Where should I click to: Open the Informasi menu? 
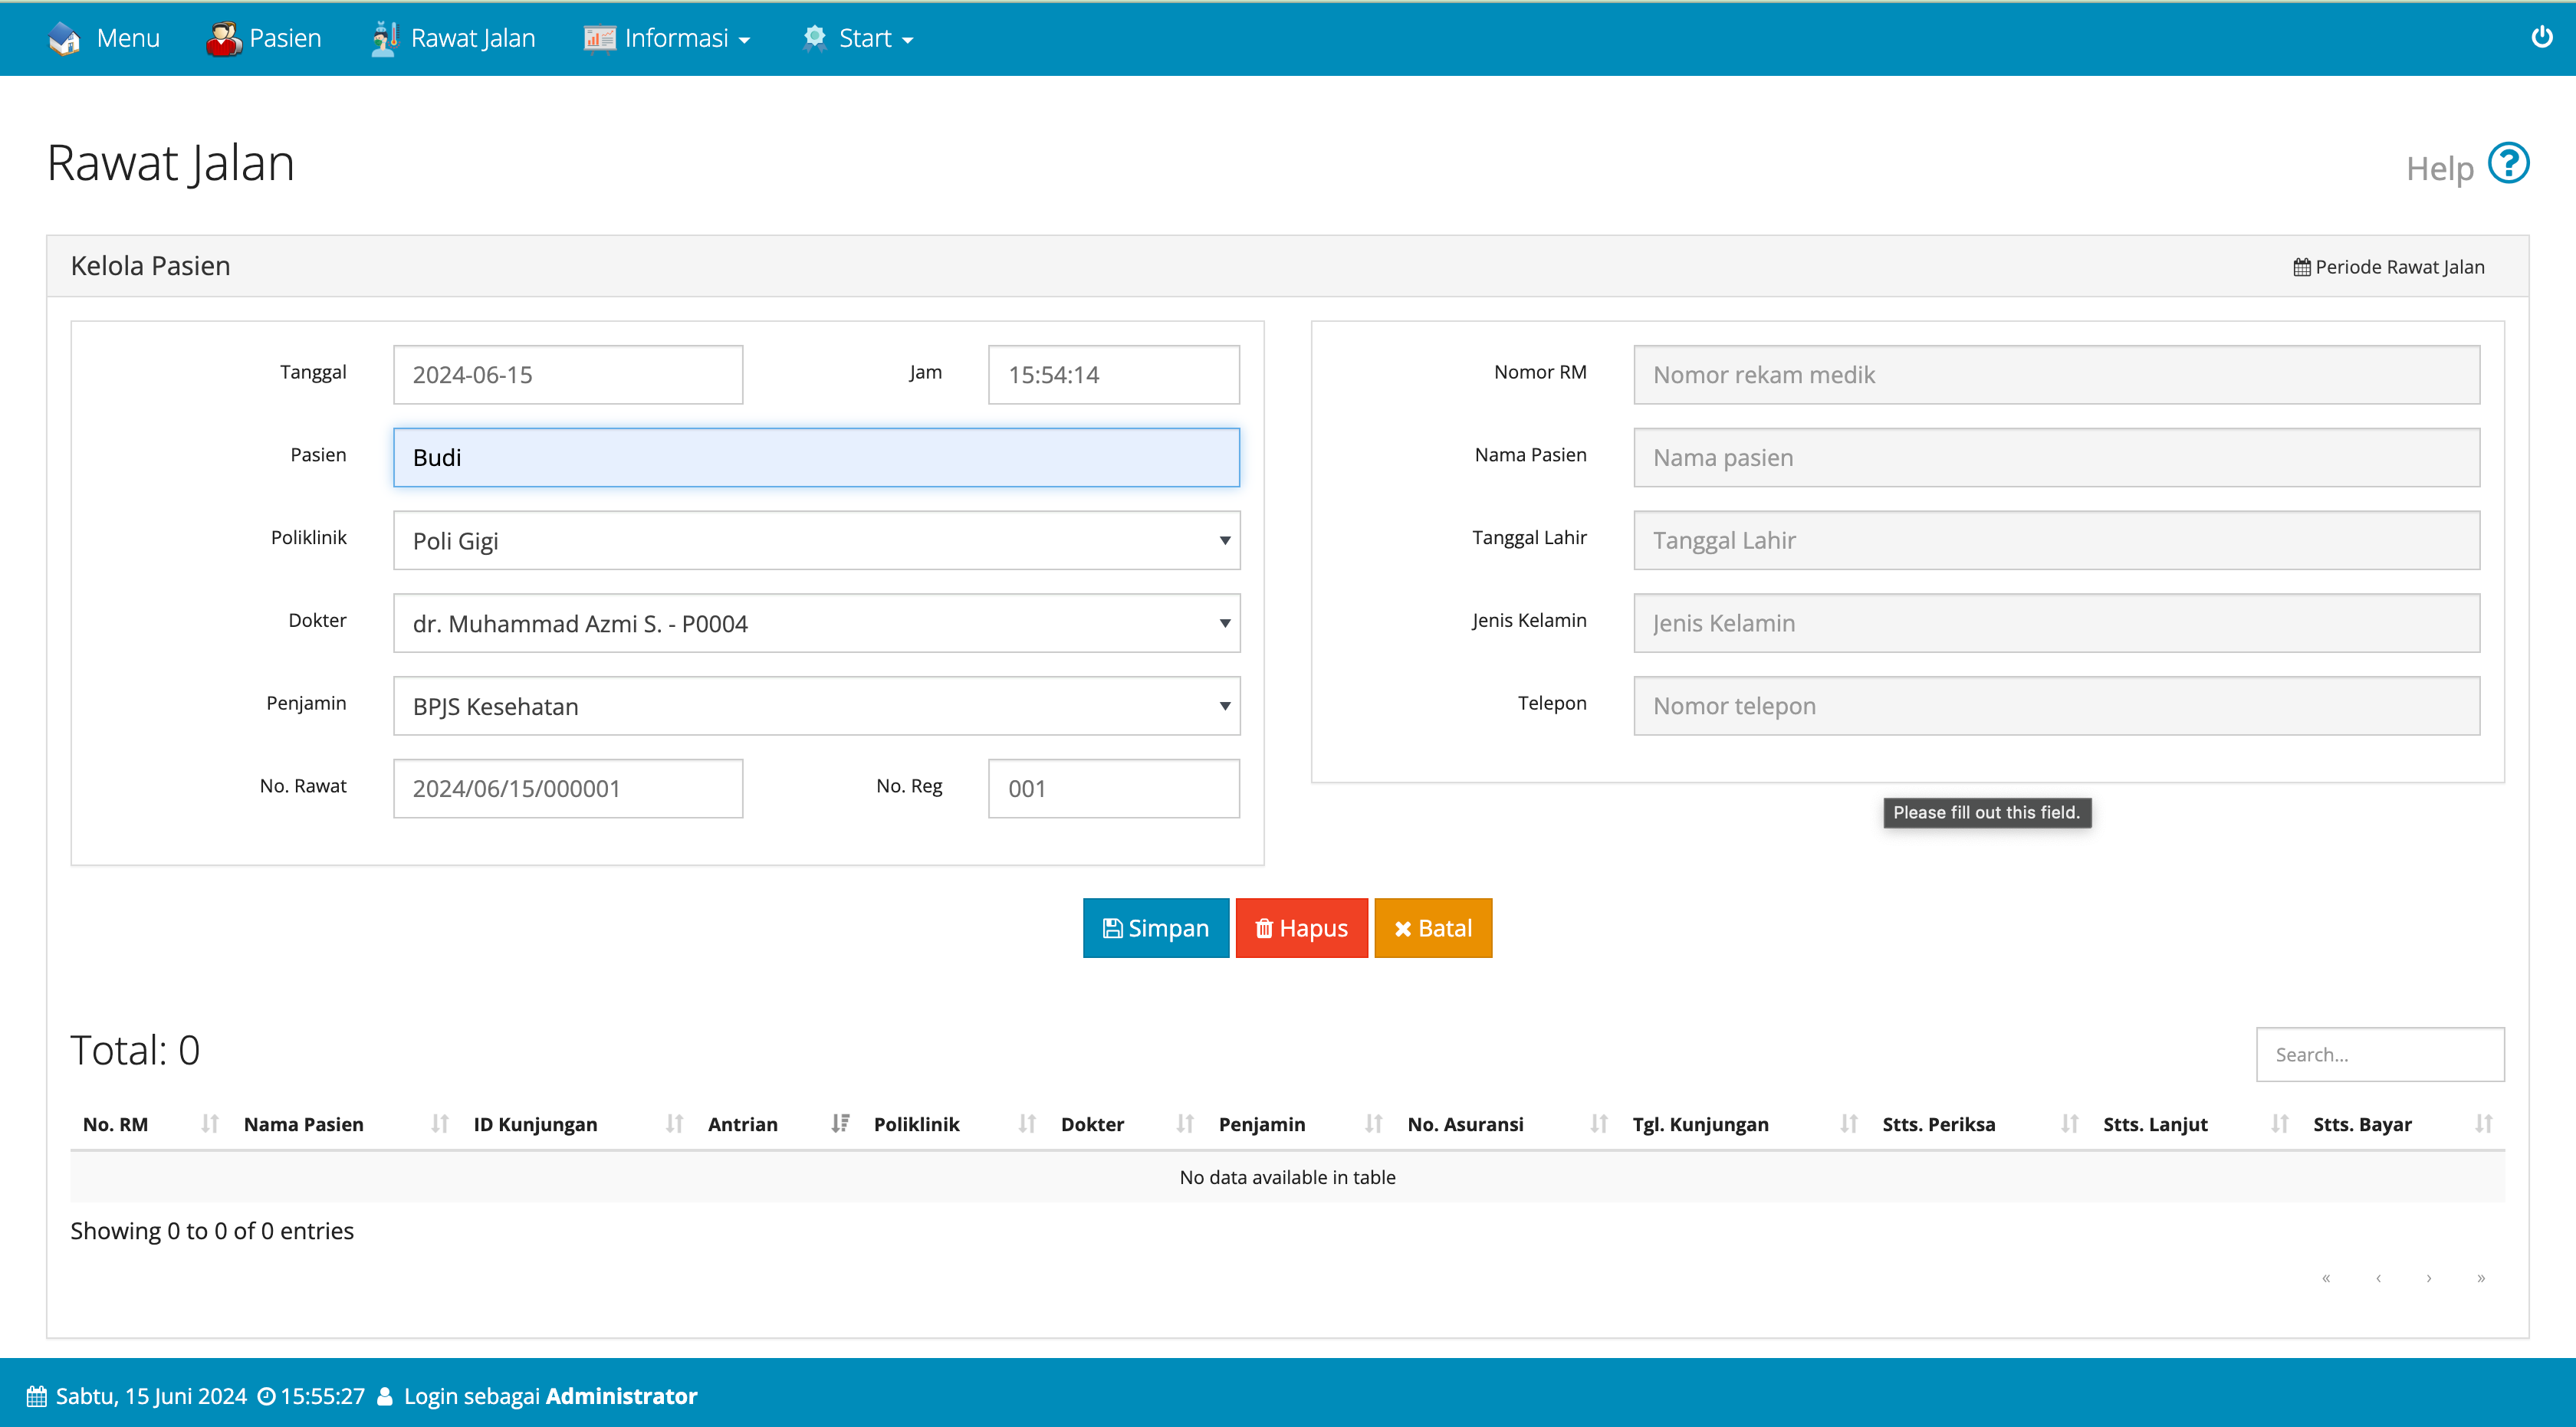(x=667, y=39)
